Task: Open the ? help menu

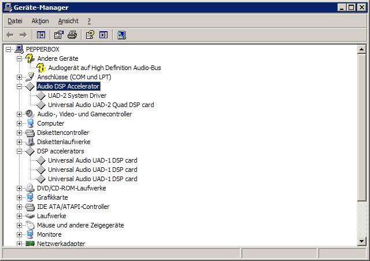Action: (89, 21)
